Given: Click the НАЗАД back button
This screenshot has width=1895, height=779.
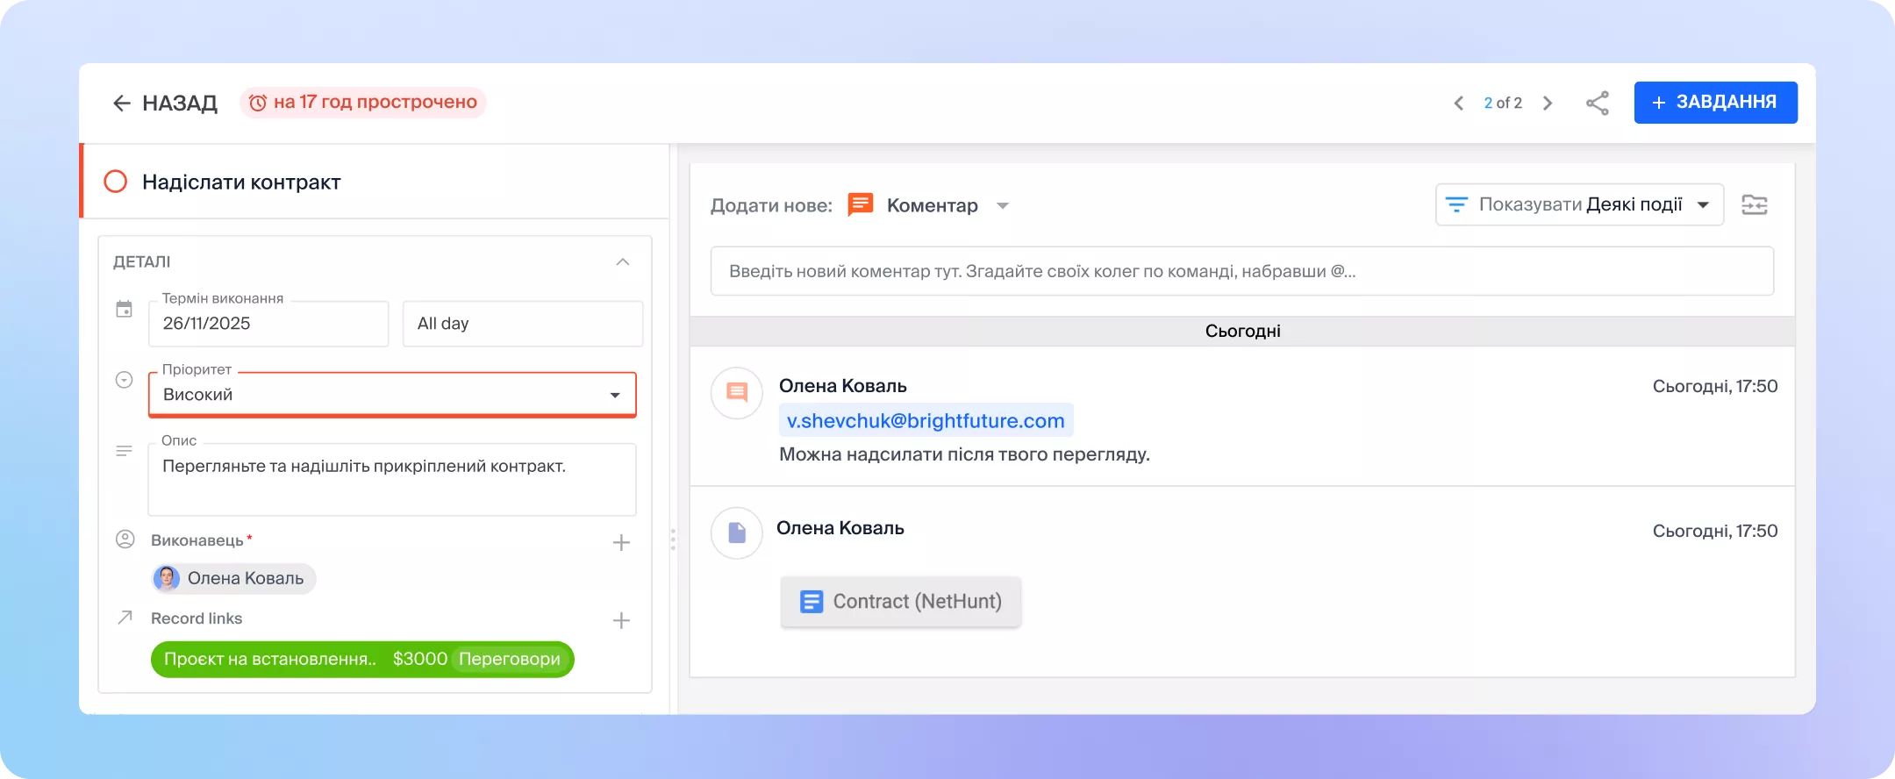Looking at the screenshot, I should point(165,103).
